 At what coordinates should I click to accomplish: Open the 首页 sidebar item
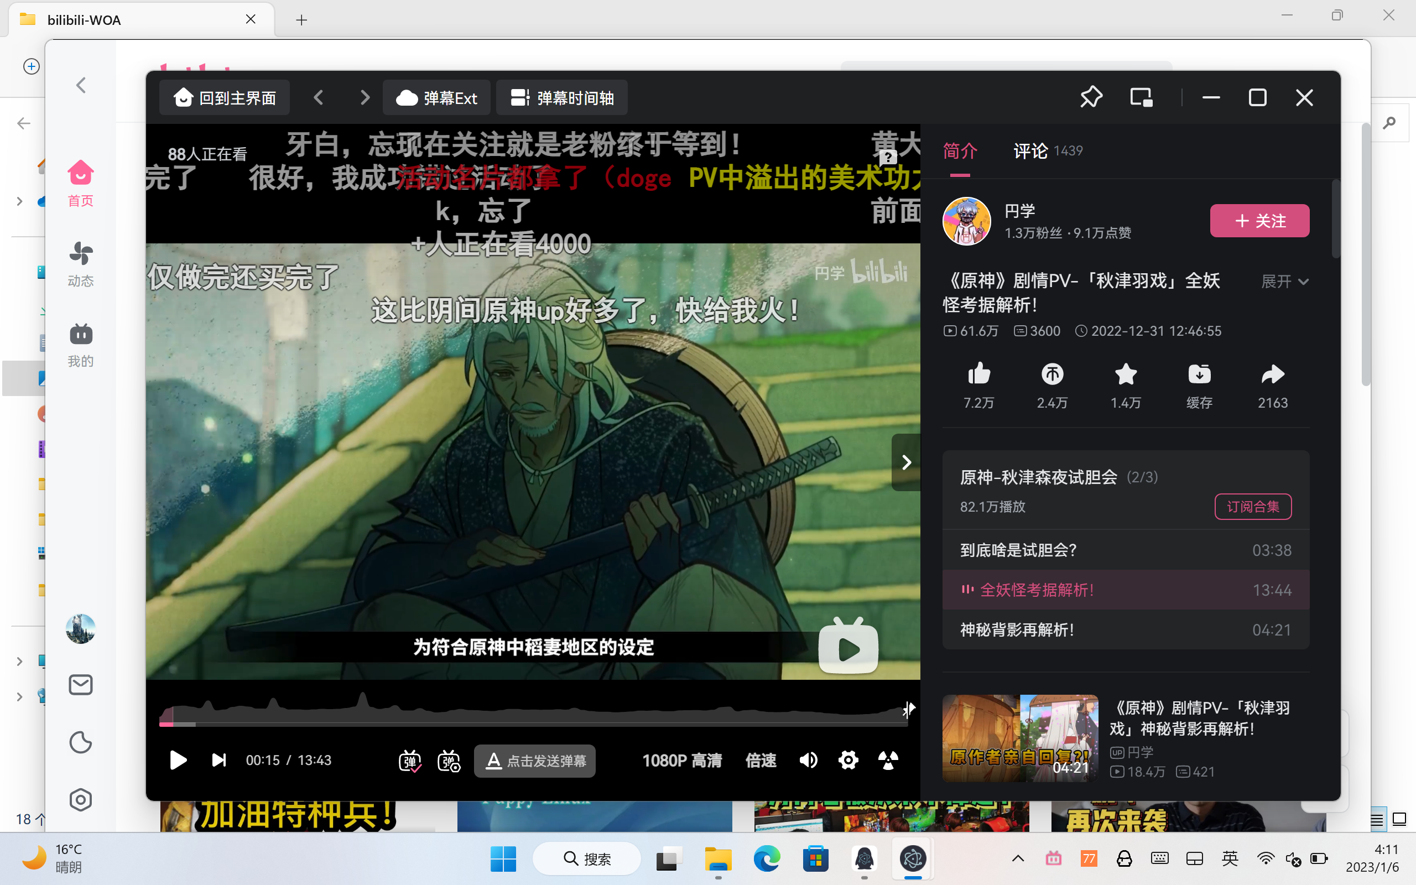81,184
